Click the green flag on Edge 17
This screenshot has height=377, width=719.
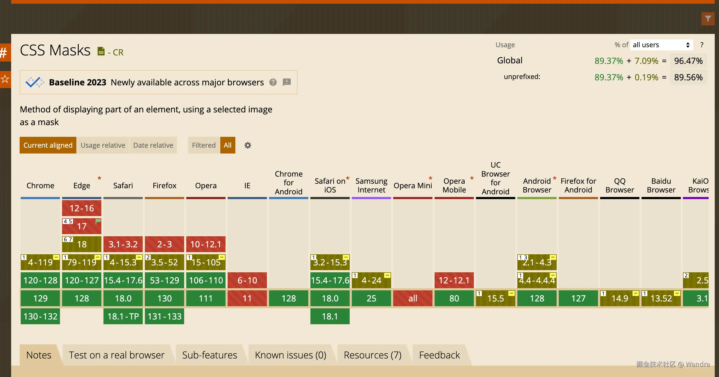98,221
